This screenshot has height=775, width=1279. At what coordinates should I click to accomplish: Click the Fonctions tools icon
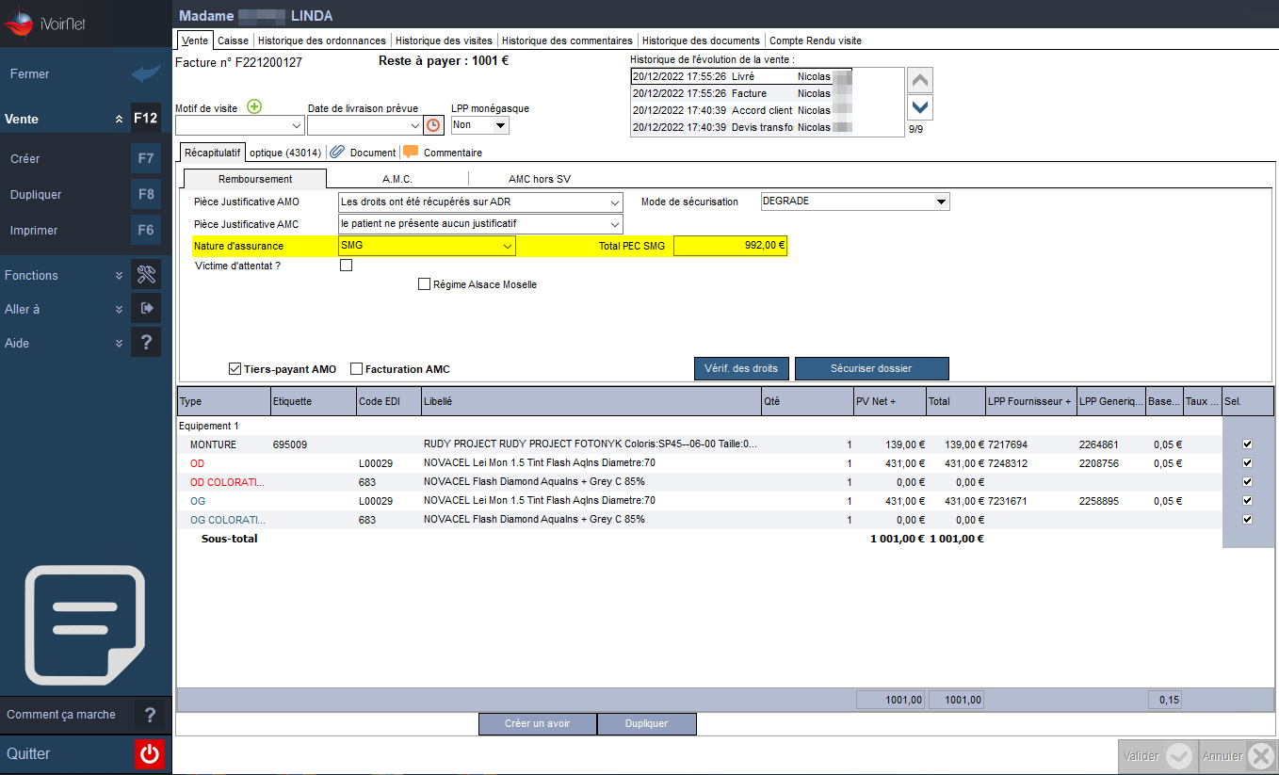[145, 275]
